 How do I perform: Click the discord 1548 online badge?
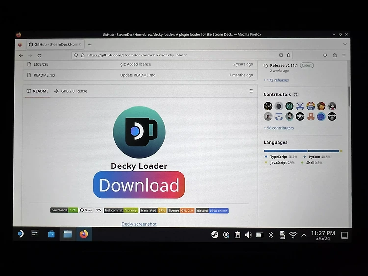tap(212, 211)
